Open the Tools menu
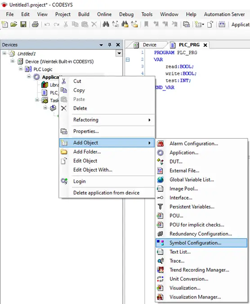The image size is (250, 304). [147, 14]
